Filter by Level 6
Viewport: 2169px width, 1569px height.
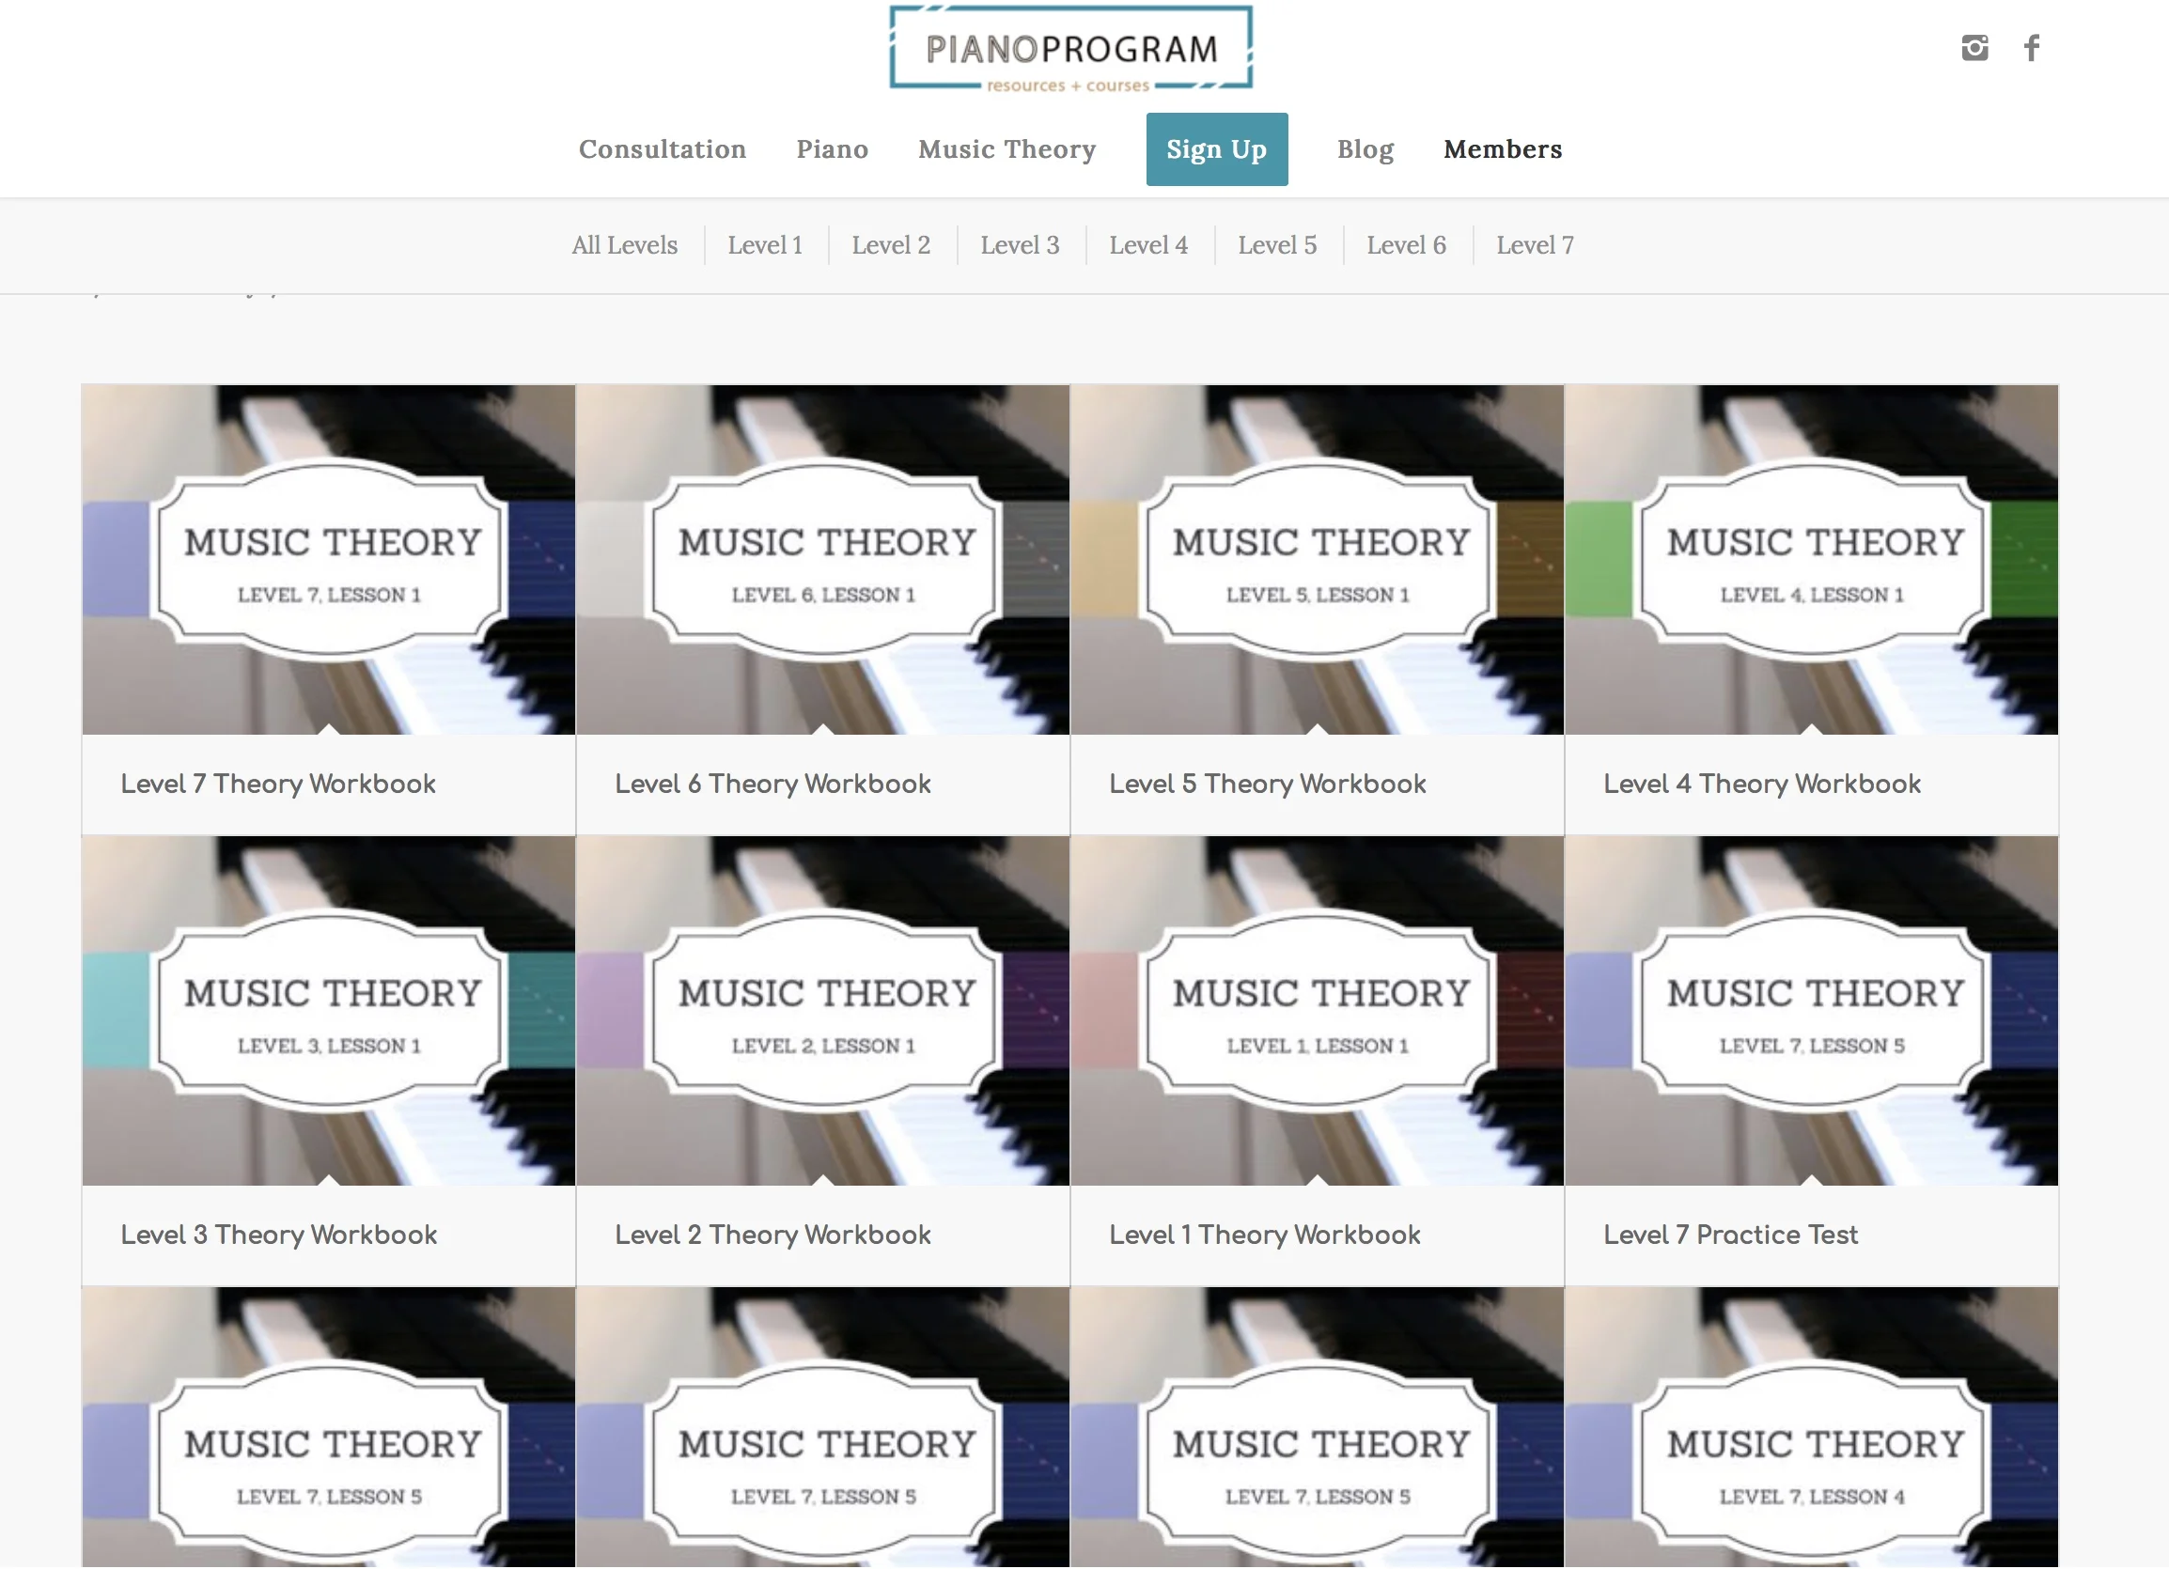[1405, 246]
